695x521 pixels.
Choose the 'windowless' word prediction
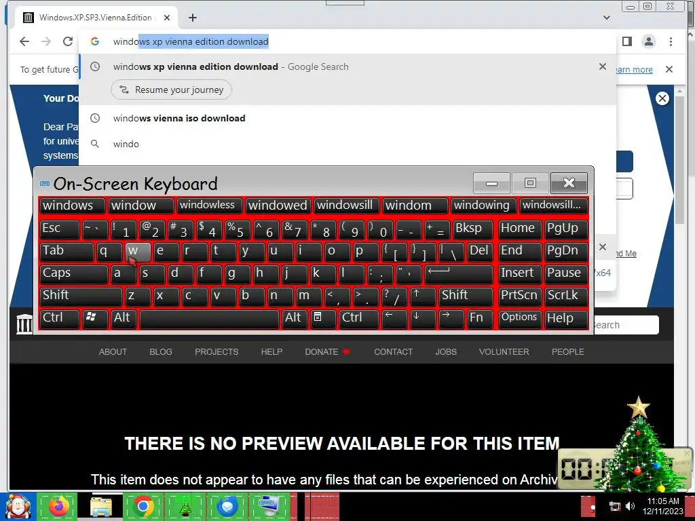coord(209,205)
